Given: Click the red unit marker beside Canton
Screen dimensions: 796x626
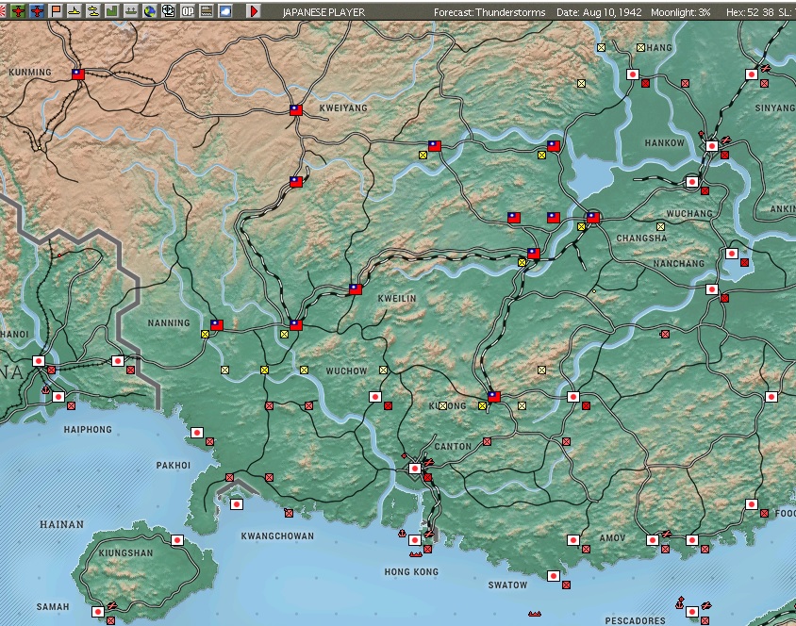Looking at the screenshot, I should (427, 477).
